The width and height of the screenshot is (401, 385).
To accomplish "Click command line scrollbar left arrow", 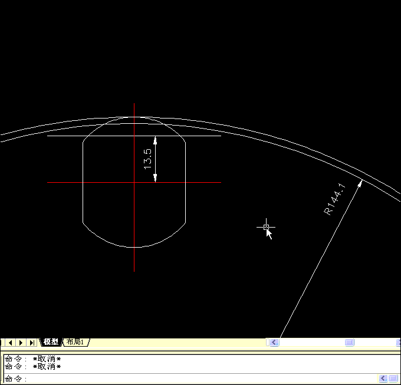I will tap(383, 378).
